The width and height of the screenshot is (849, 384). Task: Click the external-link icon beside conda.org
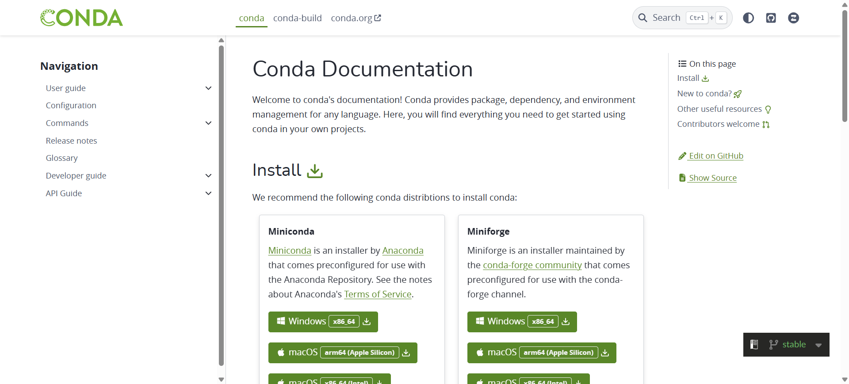click(378, 18)
